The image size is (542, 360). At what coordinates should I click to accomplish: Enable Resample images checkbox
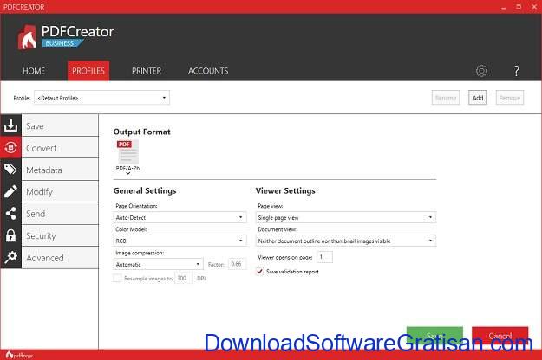[x=117, y=278]
